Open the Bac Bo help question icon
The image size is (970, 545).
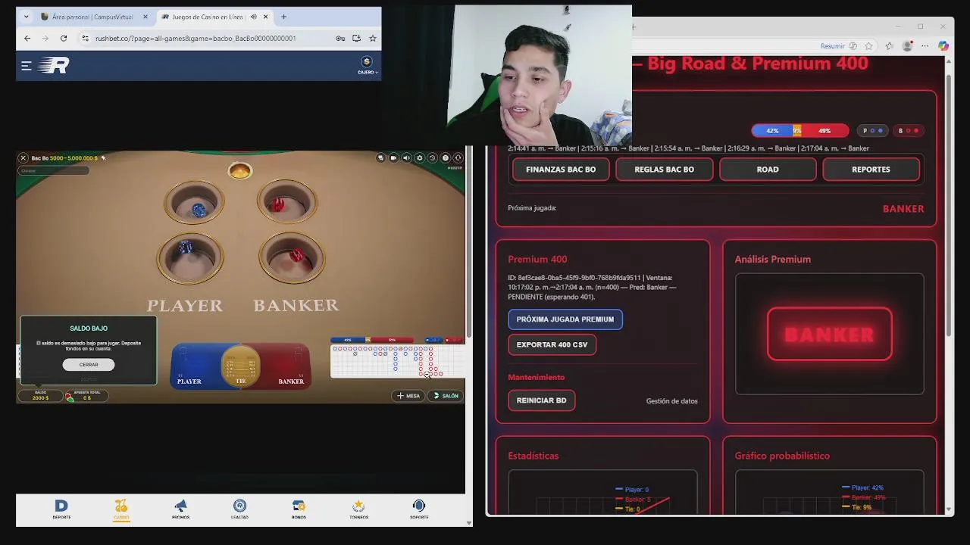pos(446,157)
